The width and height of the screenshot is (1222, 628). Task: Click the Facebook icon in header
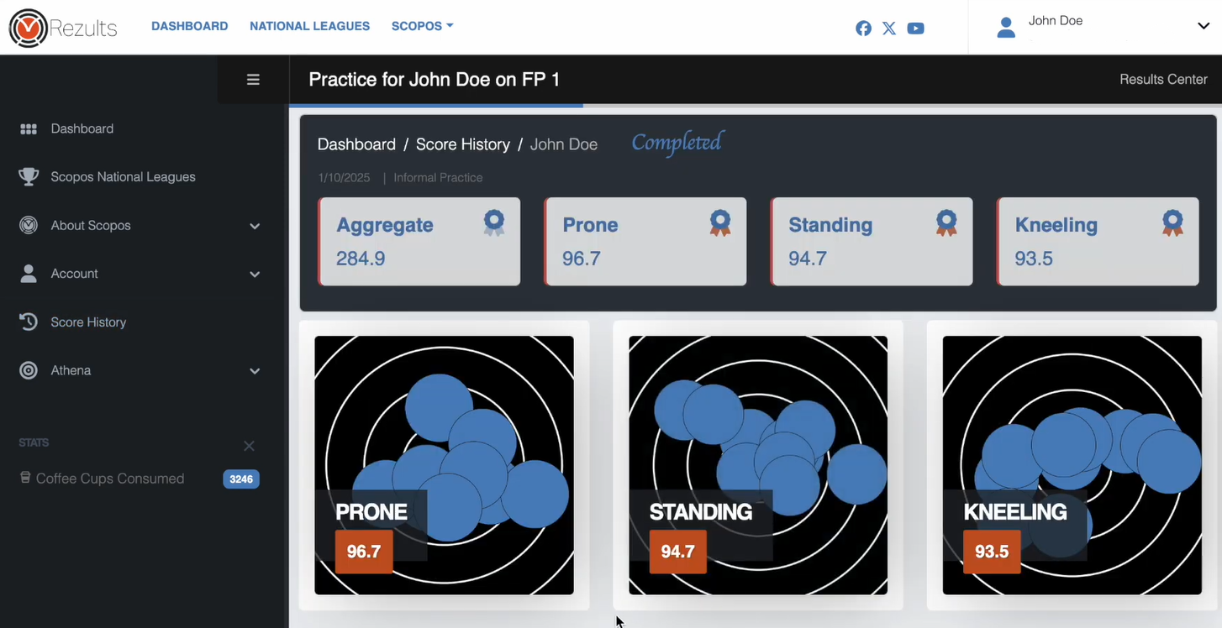tap(863, 29)
